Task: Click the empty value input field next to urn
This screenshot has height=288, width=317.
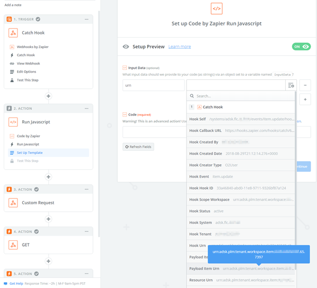Action: click(x=236, y=85)
